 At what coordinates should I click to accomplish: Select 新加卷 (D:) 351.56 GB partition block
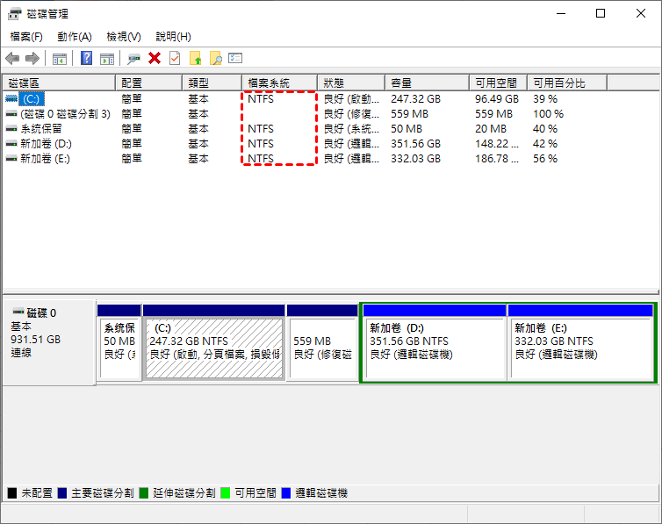pos(435,342)
